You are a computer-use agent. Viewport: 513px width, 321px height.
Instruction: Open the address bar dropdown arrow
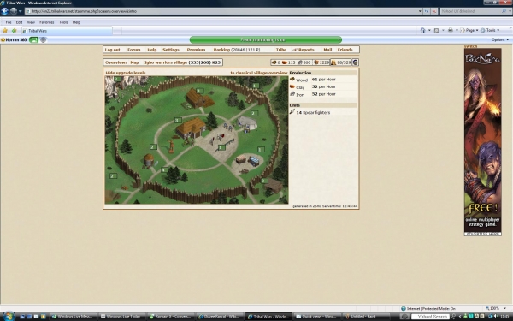click(x=420, y=11)
